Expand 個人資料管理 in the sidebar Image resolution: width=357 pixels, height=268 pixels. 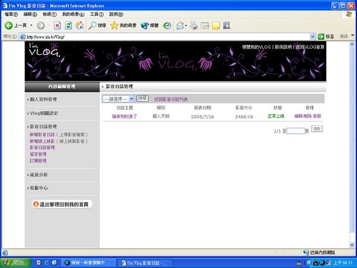[x=43, y=99]
